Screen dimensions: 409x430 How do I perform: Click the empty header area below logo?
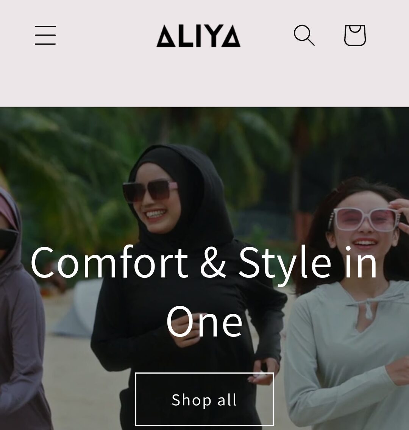pyautogui.click(x=204, y=79)
